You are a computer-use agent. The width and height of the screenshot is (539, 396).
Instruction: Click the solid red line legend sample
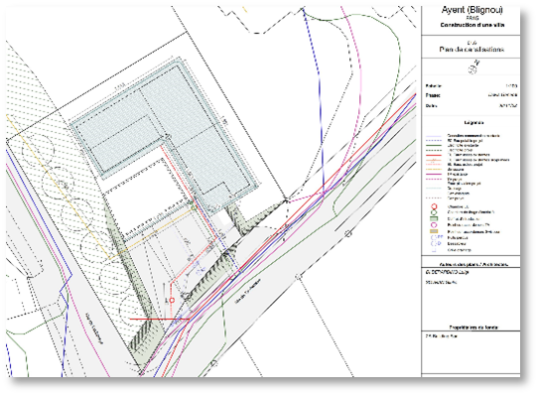434,155
